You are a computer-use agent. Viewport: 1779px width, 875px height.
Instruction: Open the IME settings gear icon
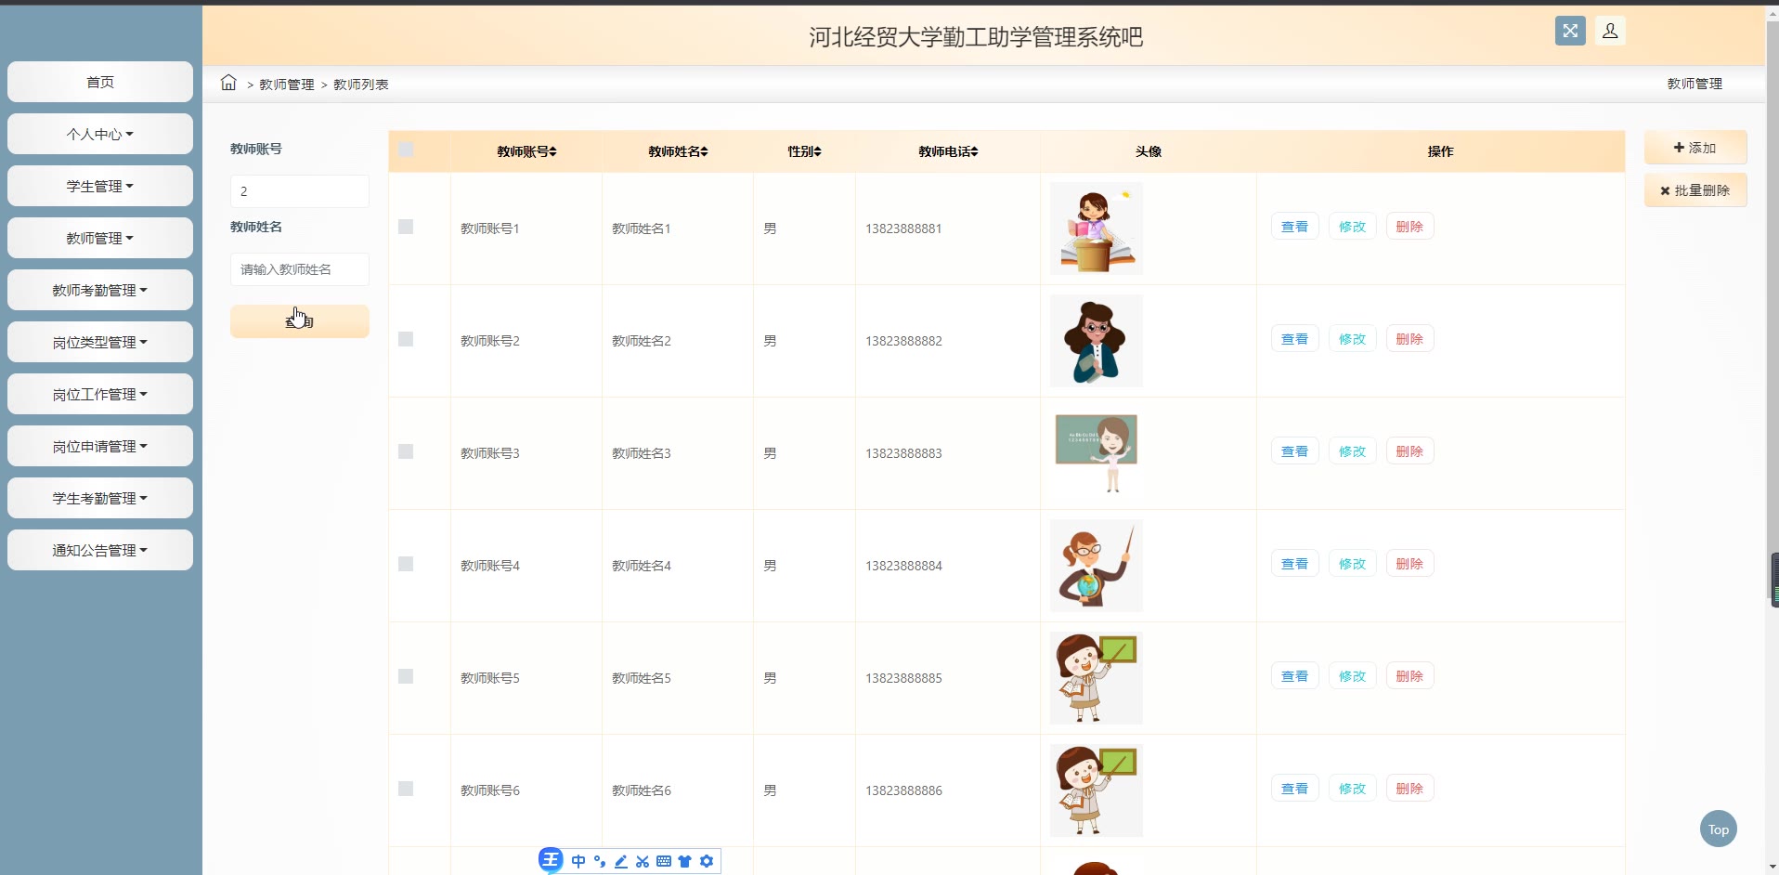[707, 861]
